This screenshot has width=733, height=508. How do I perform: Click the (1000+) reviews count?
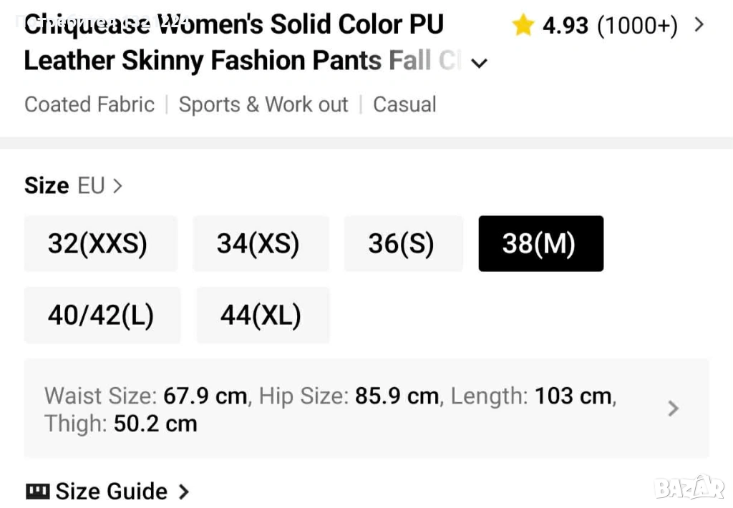tap(637, 26)
